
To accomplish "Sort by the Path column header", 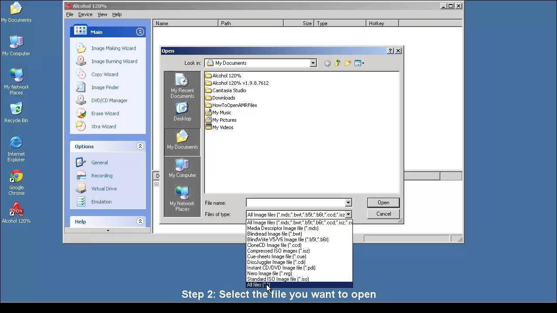I will 251,23.
